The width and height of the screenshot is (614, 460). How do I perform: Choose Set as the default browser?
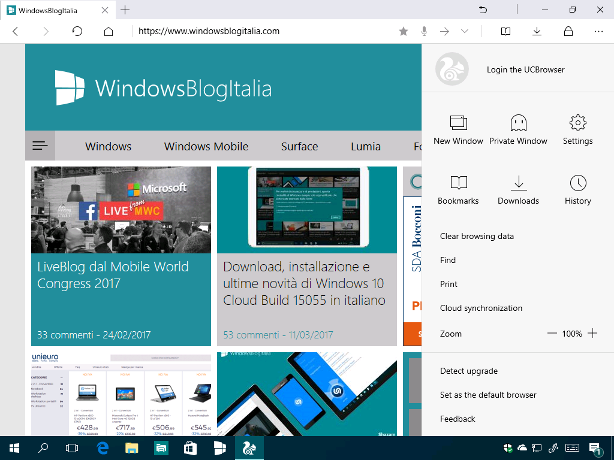click(x=488, y=395)
